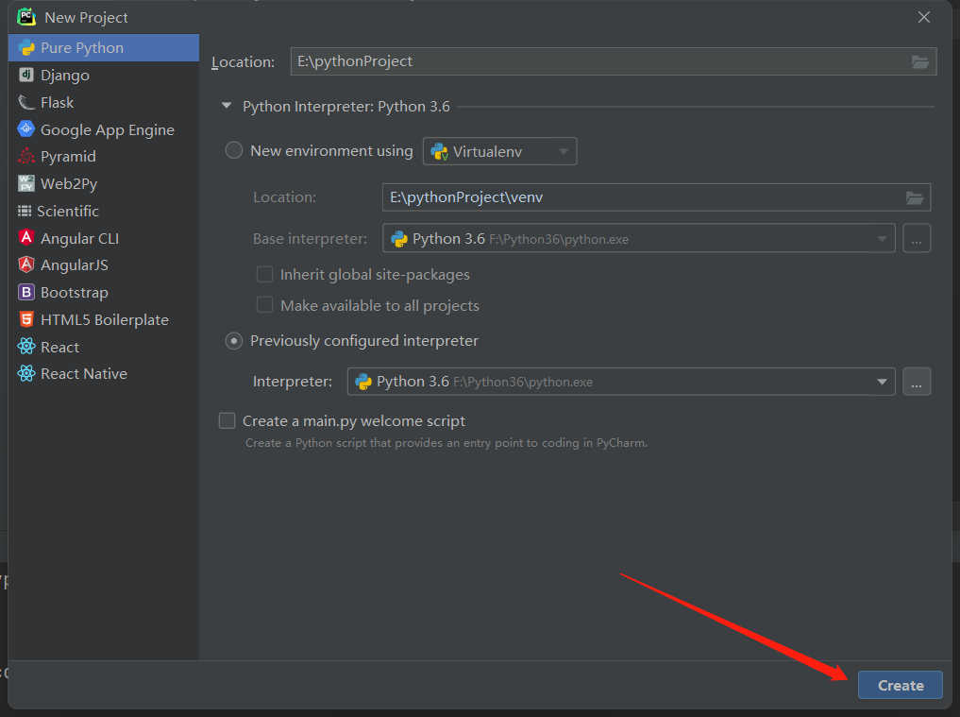Image resolution: width=960 pixels, height=717 pixels.
Task: Select Pyramid project type label
Action: [x=68, y=156]
